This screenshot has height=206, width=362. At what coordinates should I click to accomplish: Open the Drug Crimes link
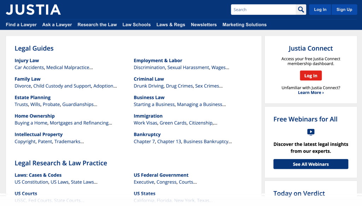(179, 86)
